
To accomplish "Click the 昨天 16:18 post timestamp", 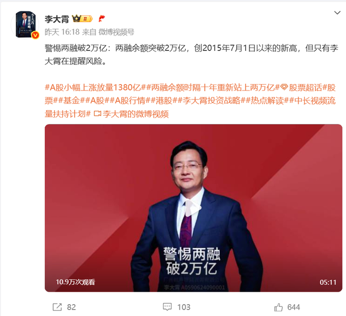I will (62, 32).
